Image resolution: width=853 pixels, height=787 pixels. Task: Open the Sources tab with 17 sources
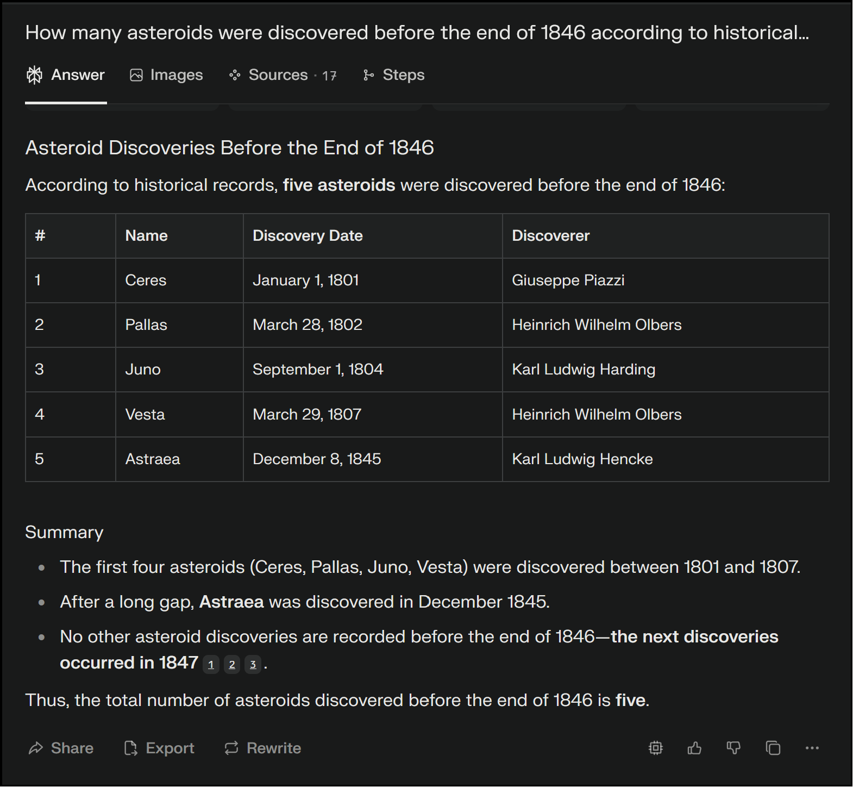(283, 75)
